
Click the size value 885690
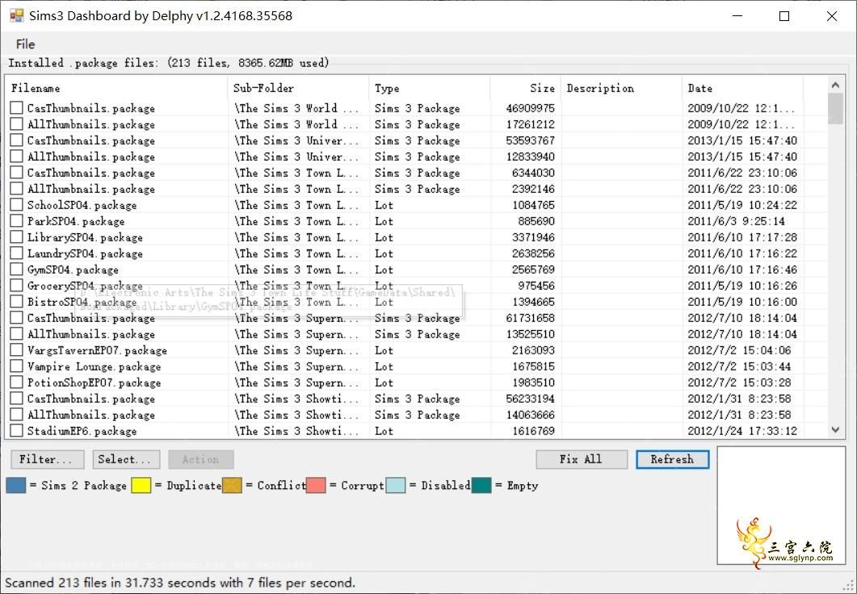[536, 221]
